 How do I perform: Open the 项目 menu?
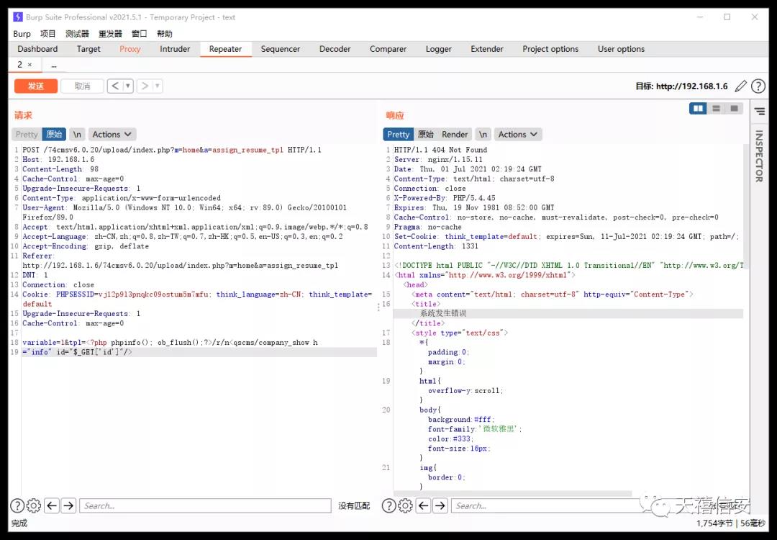48,34
